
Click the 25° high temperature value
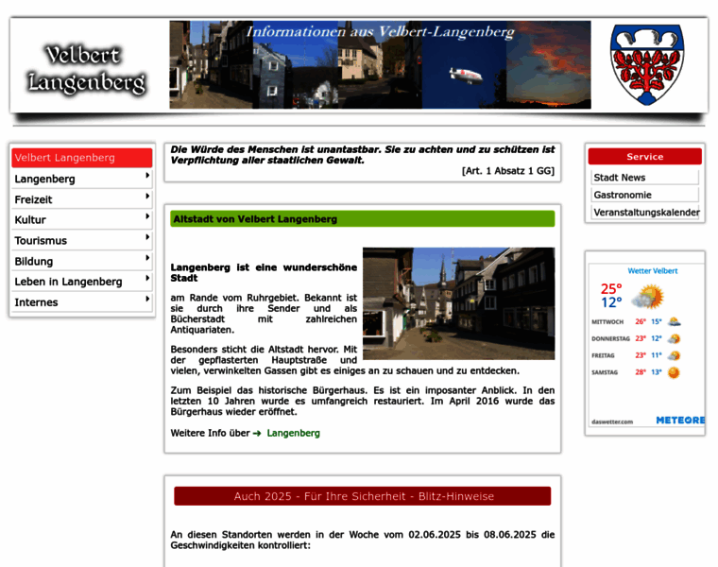pyautogui.click(x=611, y=289)
